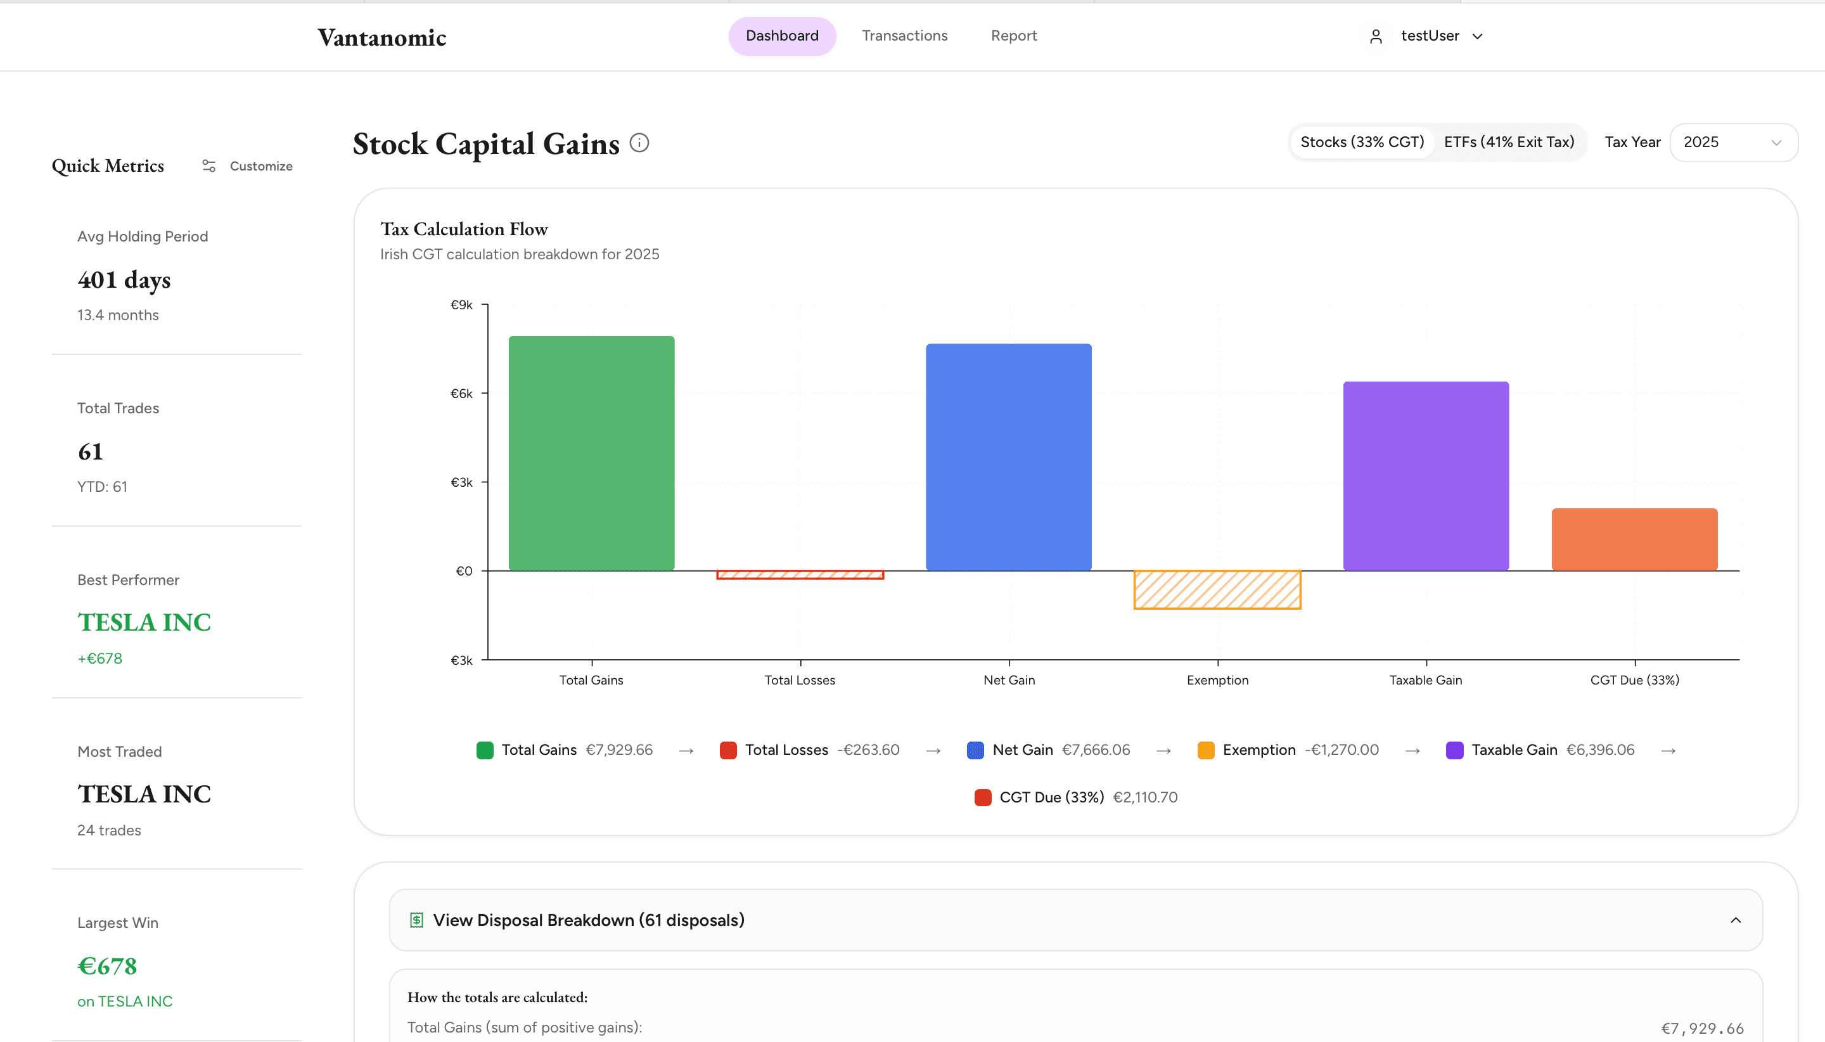The width and height of the screenshot is (1825, 1042).
Task: Collapse the View Disposal Breakdown panel
Action: click(x=1736, y=920)
